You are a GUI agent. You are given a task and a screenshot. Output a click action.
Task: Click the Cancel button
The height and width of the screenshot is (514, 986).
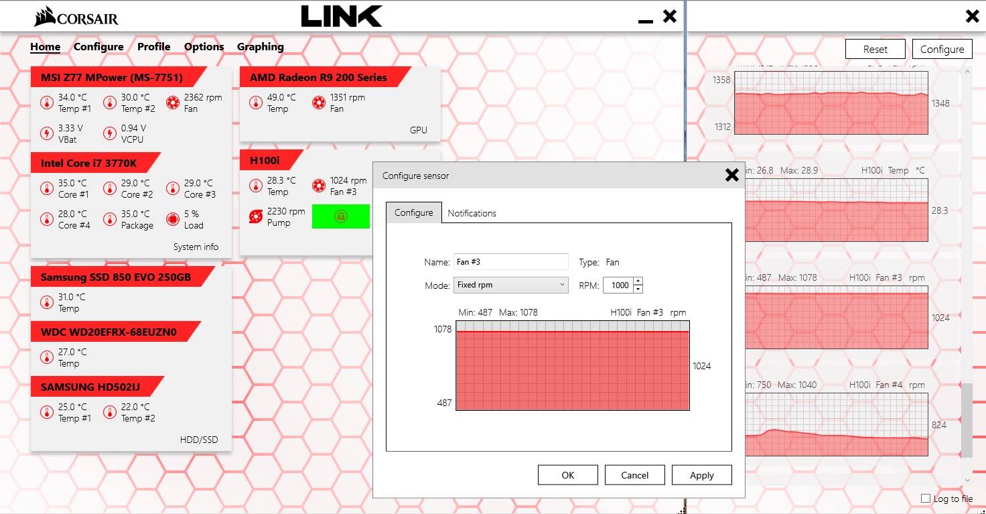[x=635, y=475]
